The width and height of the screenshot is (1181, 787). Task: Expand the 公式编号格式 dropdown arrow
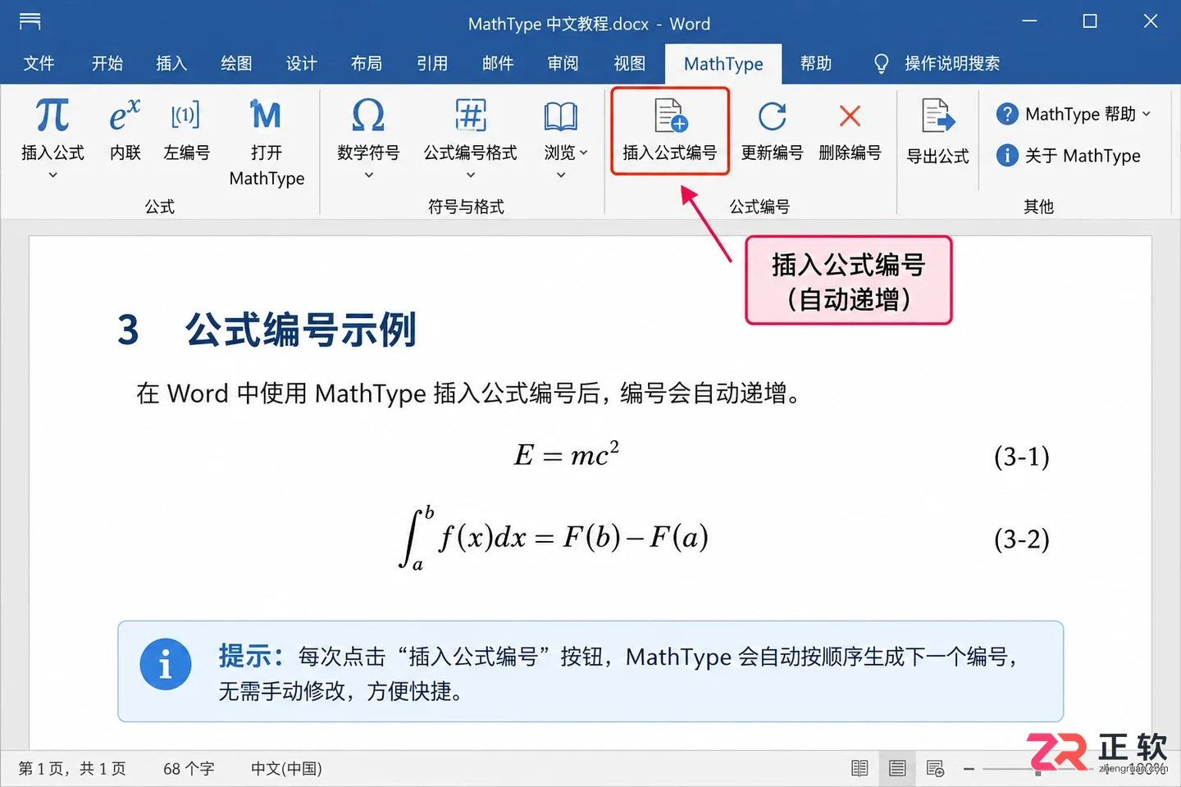coord(471,175)
